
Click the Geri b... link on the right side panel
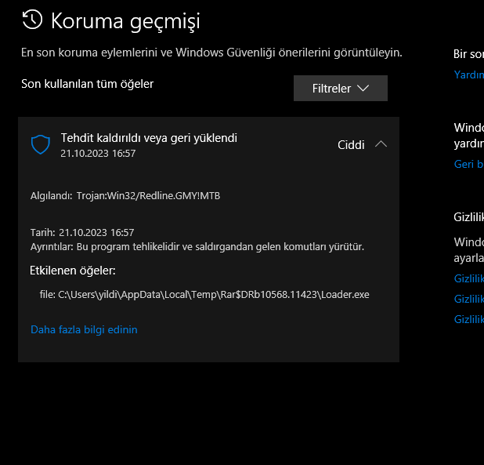point(469,164)
